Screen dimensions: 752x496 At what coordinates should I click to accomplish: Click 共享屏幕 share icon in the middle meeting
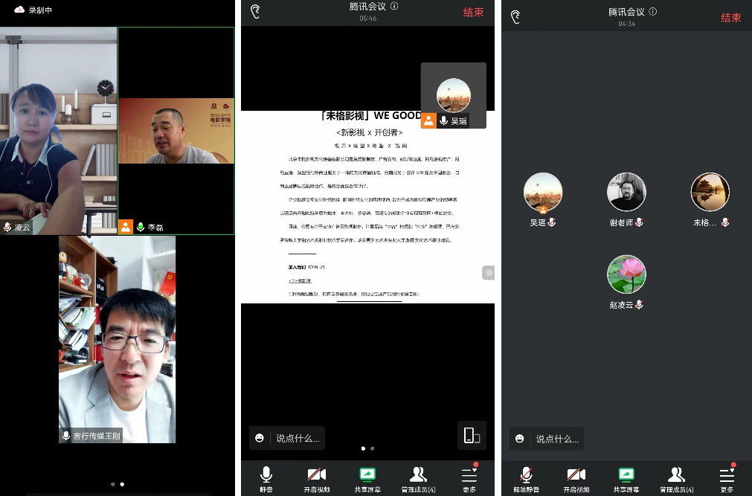click(367, 477)
